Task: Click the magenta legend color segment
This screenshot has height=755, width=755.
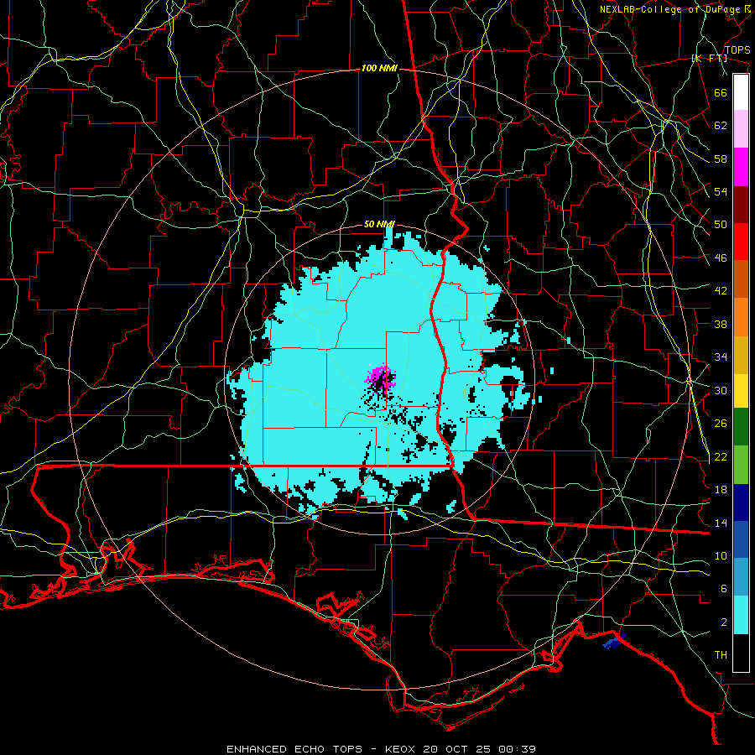Action: pyautogui.click(x=741, y=167)
